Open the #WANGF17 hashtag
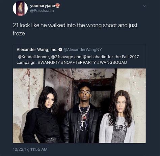The height and width of the screenshot is (156, 160). [x=49, y=62]
